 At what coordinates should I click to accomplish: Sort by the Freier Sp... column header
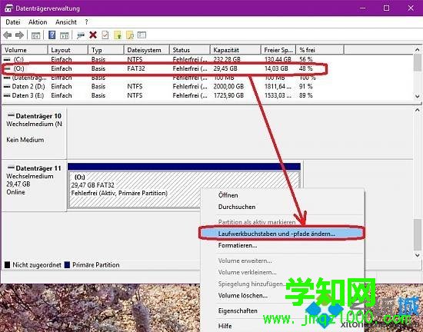click(x=278, y=50)
